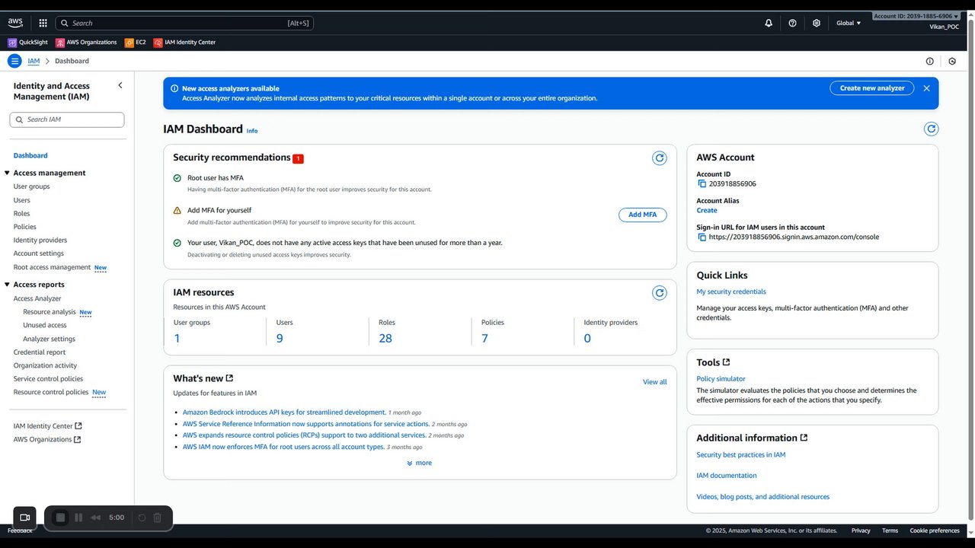Stop the screen recording

pyautogui.click(x=61, y=518)
